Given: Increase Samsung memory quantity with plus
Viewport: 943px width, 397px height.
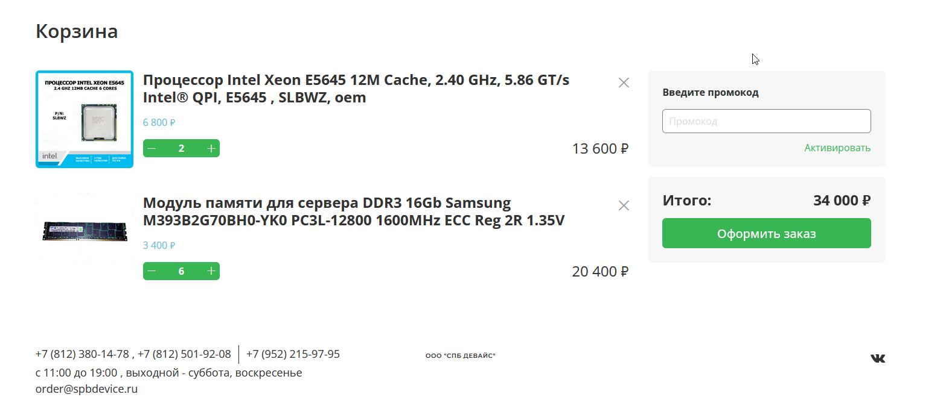Looking at the screenshot, I should tap(211, 271).
